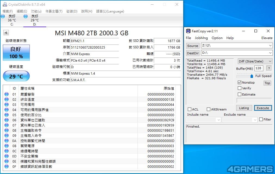Click the 良好 100% health status button
The height and width of the screenshot is (174, 275).
pos(16,53)
